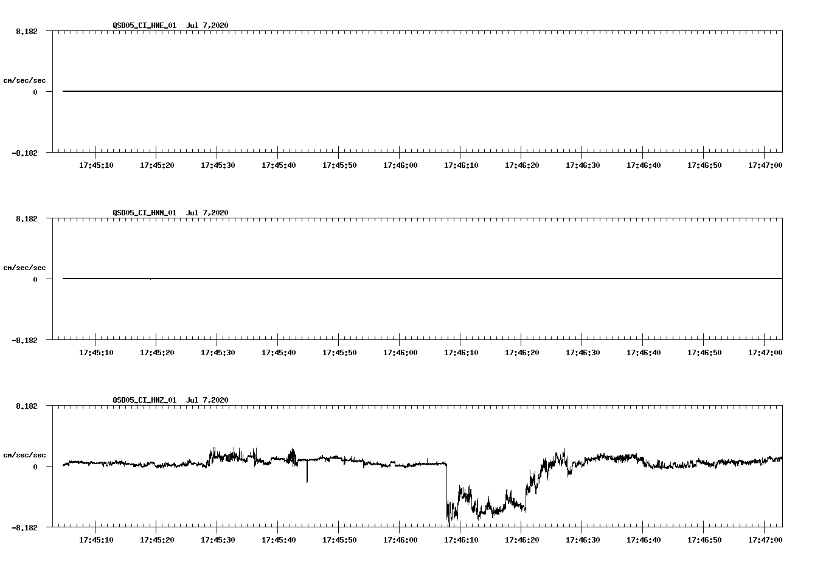This screenshot has width=826, height=562.
Task: Click 17:45:10 time label under HNE plot
Action: click(96, 165)
